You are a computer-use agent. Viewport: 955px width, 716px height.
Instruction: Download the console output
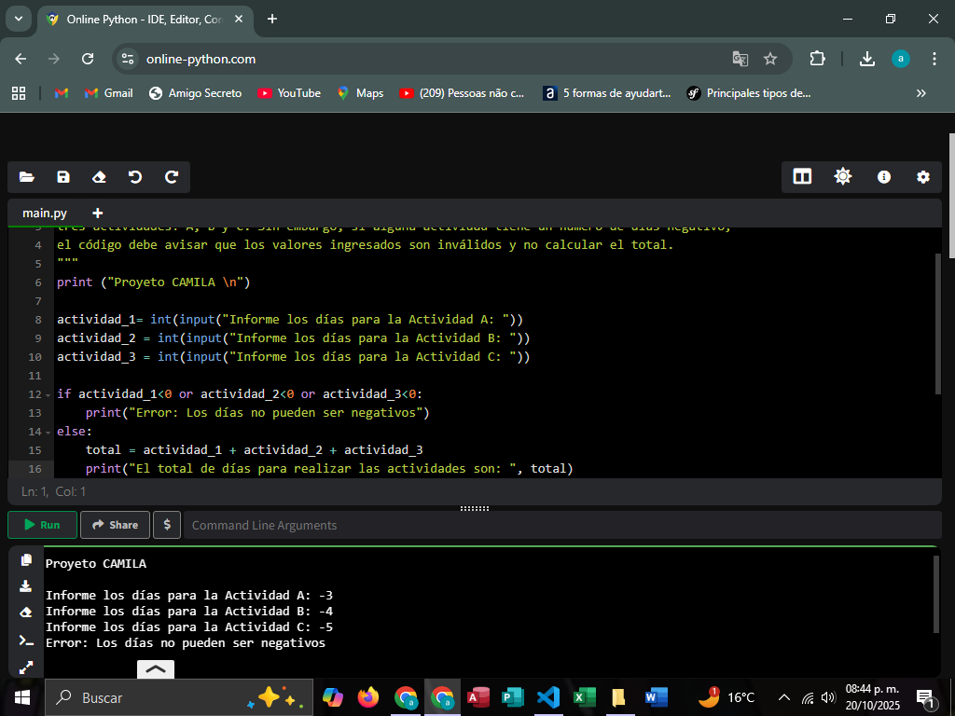(x=26, y=586)
